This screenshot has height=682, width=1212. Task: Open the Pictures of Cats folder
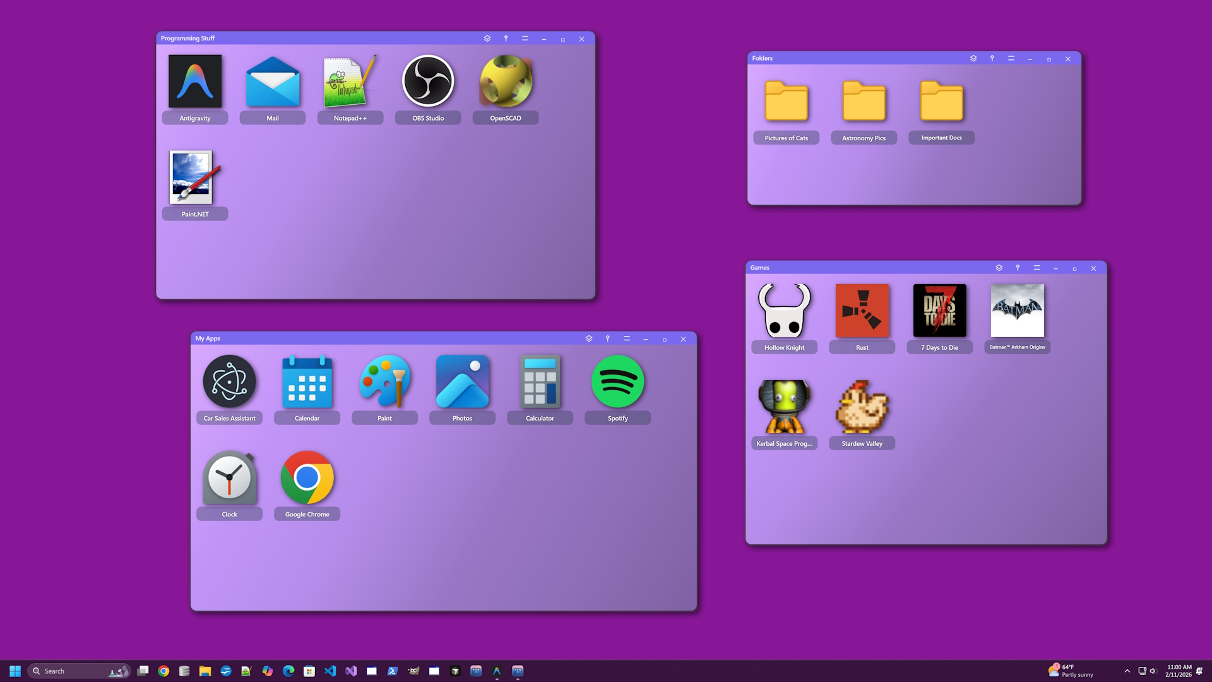[x=786, y=101]
